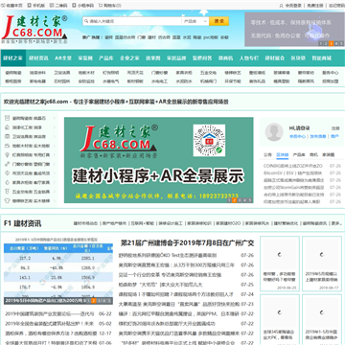Screen dimensions: 345x345
Task: Click the 地板木材街 category icon in sidebar
Action: point(8,146)
